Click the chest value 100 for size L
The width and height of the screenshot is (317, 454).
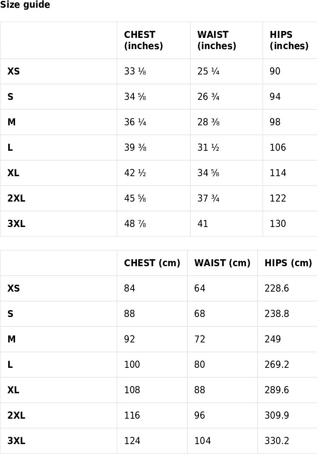click(132, 364)
